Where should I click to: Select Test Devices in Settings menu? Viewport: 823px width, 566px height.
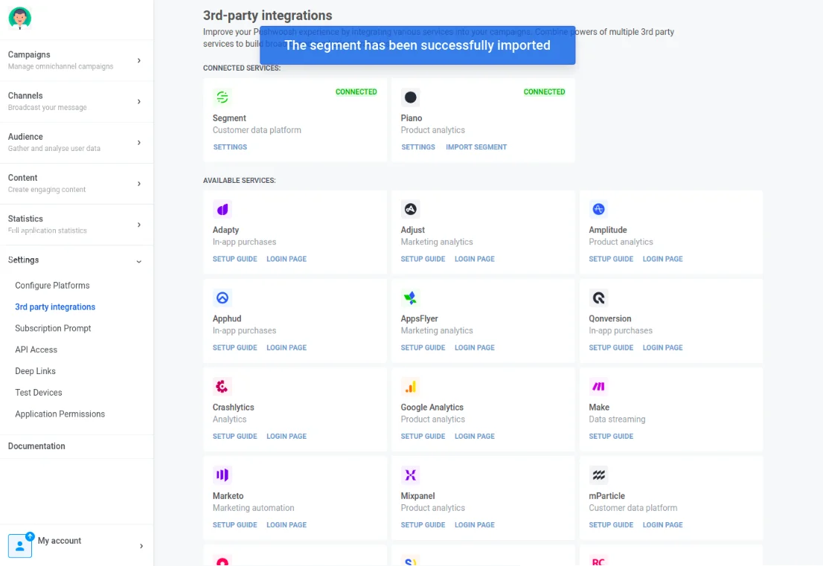coord(39,393)
